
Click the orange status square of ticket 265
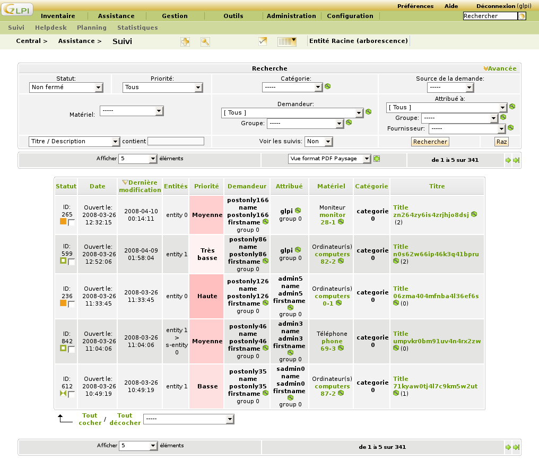pyautogui.click(x=63, y=221)
